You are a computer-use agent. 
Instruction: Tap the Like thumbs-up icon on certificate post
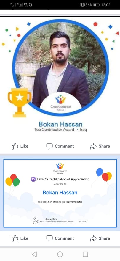click(x=15, y=238)
